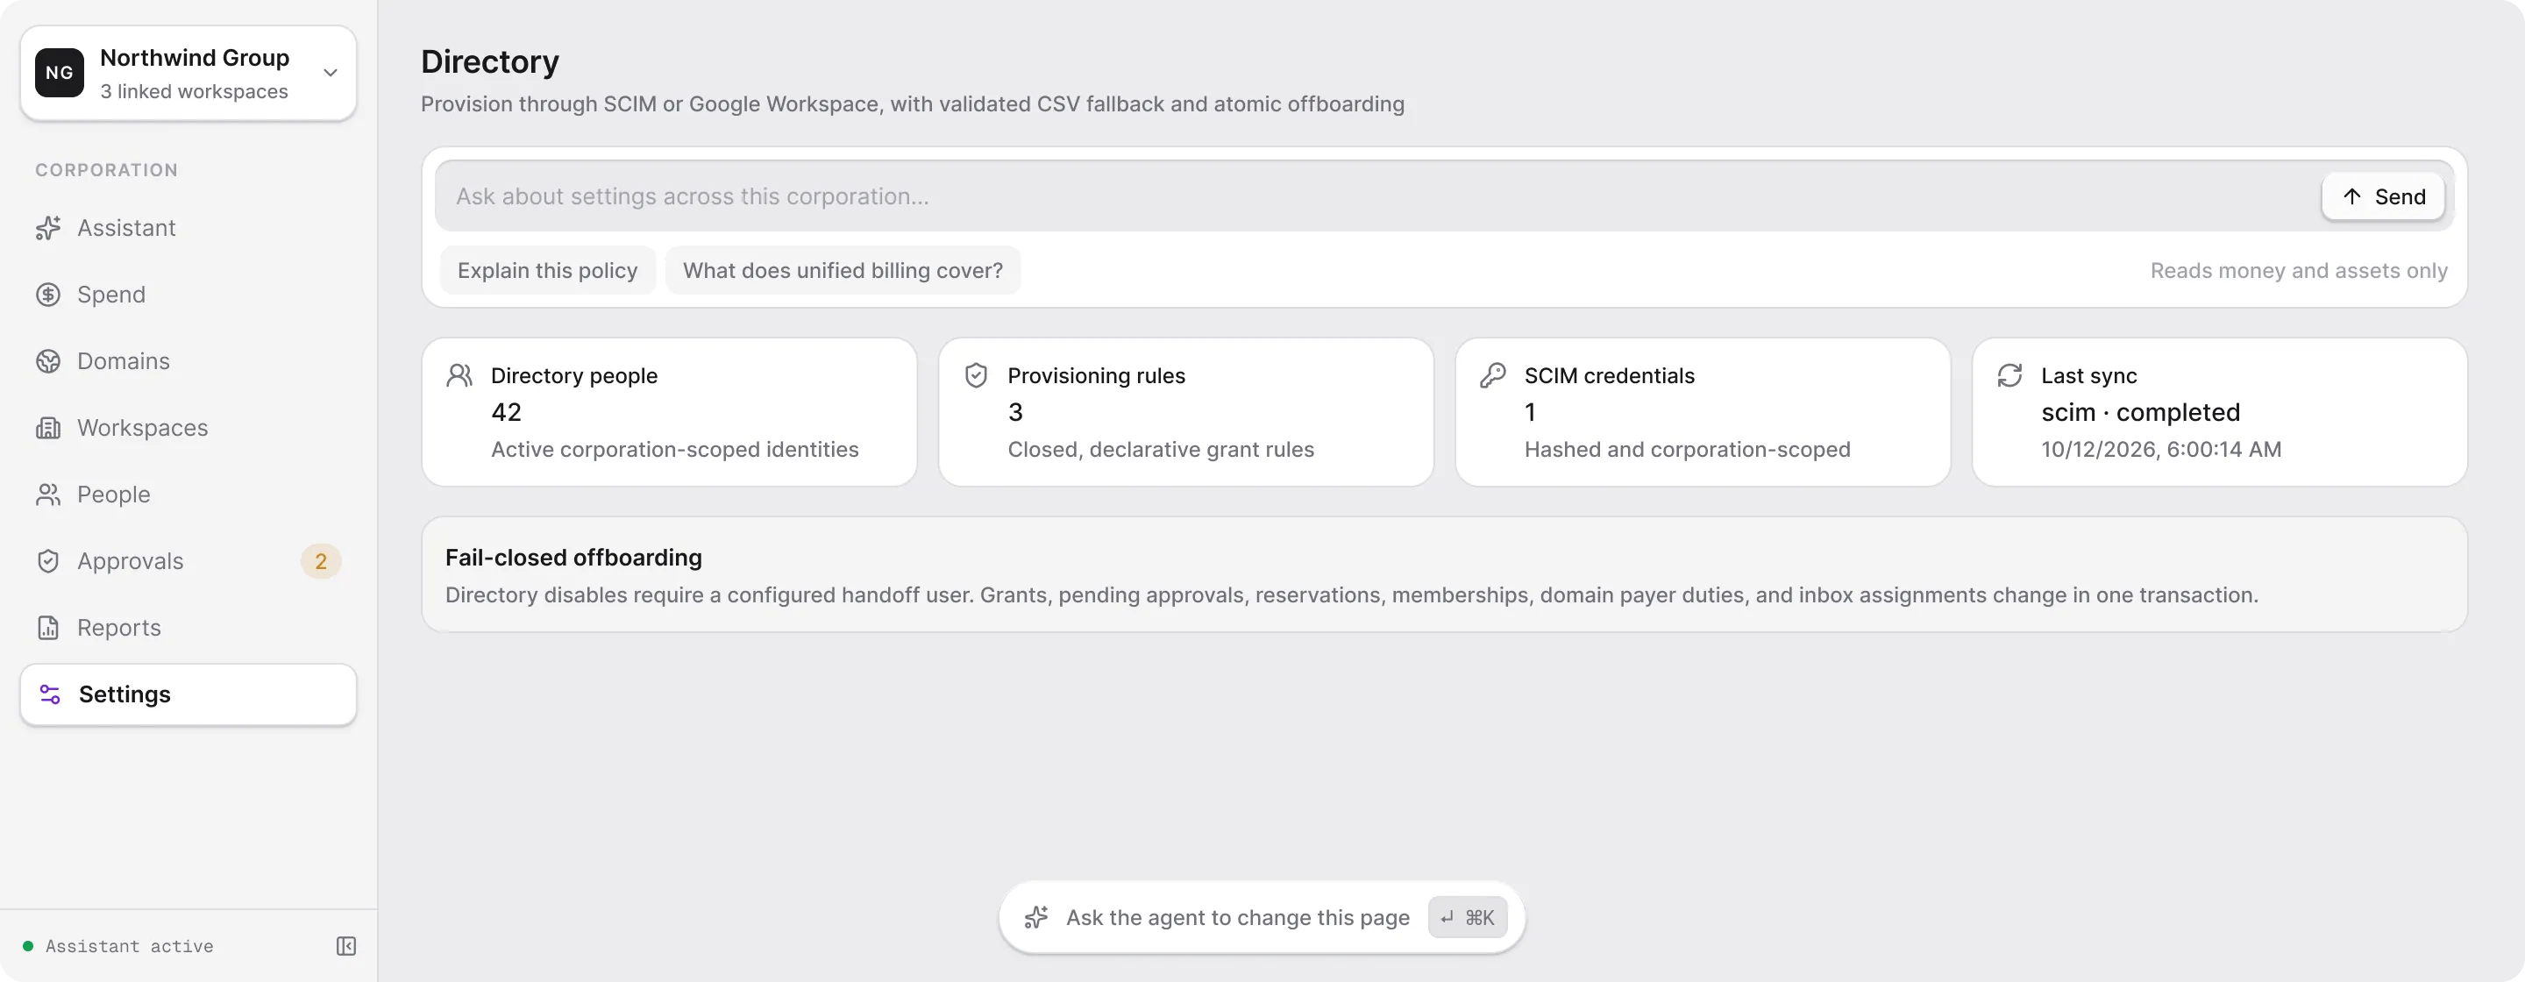Click the Assistant sparkle icon
This screenshot has height=982, width=2525.
point(48,228)
